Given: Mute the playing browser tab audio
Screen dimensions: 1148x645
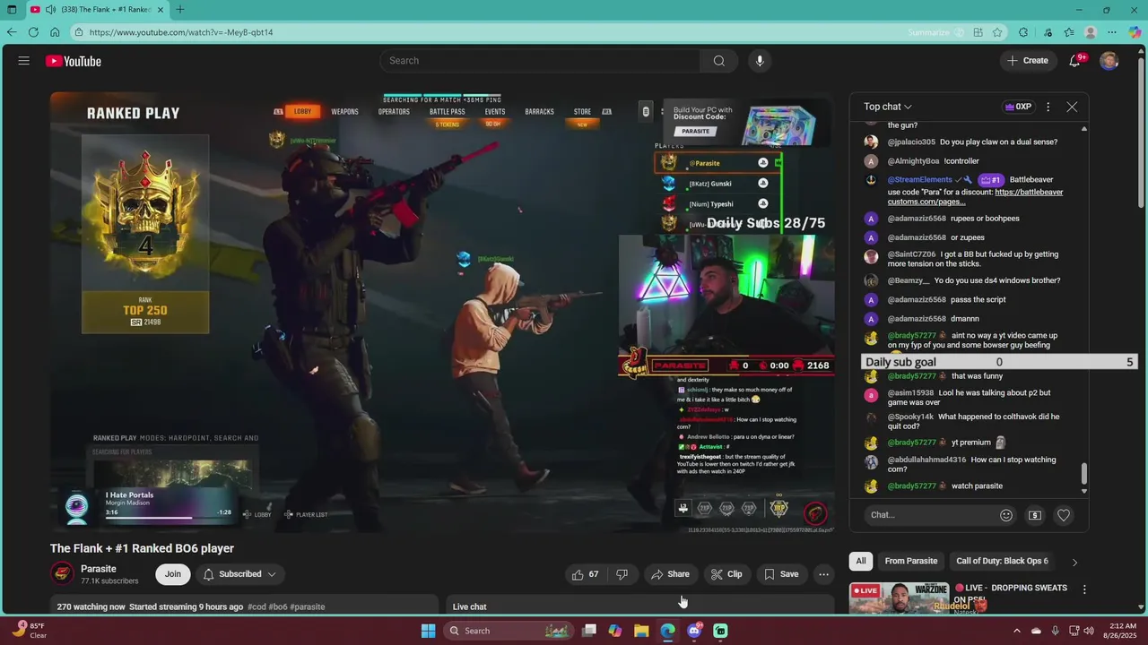Looking at the screenshot, I should tap(50, 10).
